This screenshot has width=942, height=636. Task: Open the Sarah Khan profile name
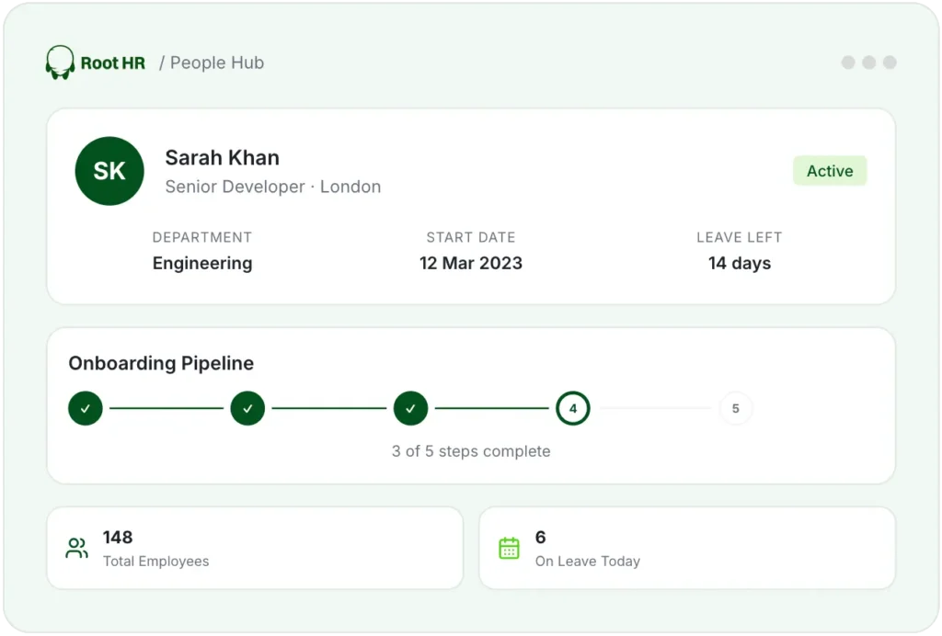tap(223, 158)
